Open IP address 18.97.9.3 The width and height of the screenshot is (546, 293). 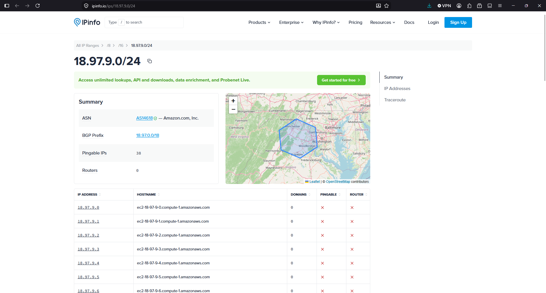pos(88,249)
